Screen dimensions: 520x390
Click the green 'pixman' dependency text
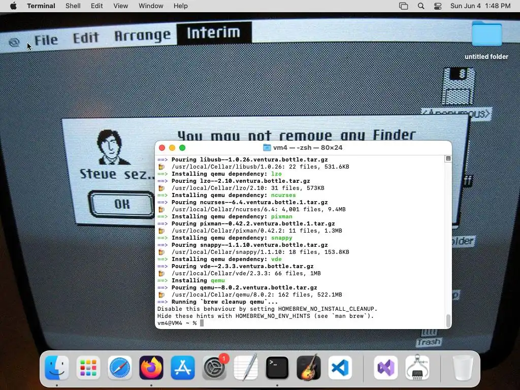point(281,216)
